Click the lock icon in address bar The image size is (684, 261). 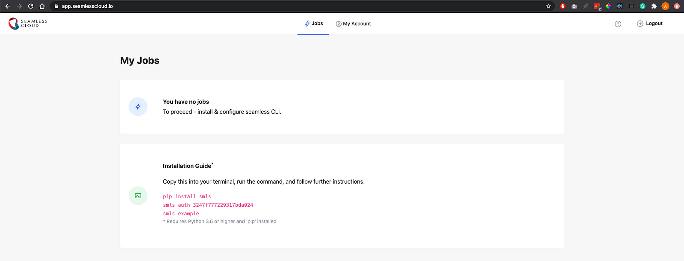click(x=56, y=6)
